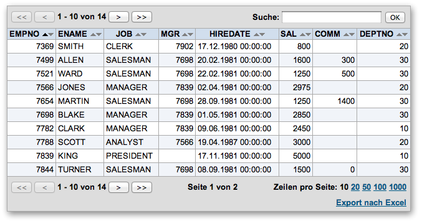Show 50 rows per page

[367, 187]
